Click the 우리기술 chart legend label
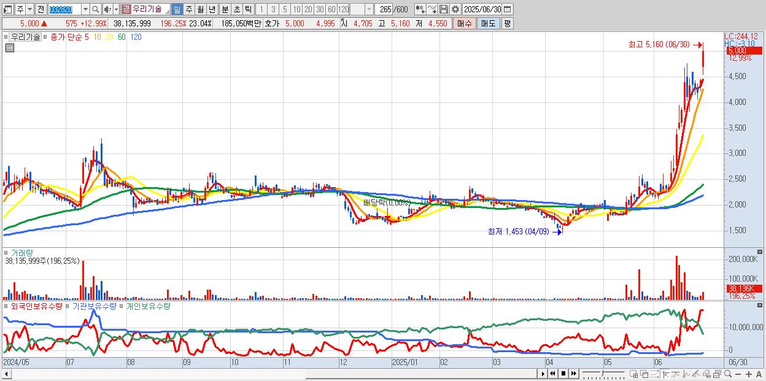This screenshot has width=766, height=381. pos(26,37)
